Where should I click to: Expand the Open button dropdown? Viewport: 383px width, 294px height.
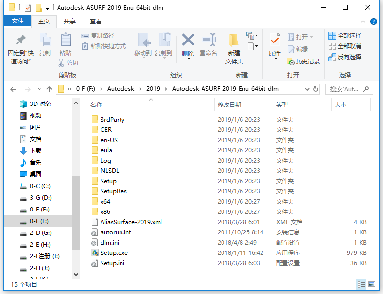click(311, 37)
